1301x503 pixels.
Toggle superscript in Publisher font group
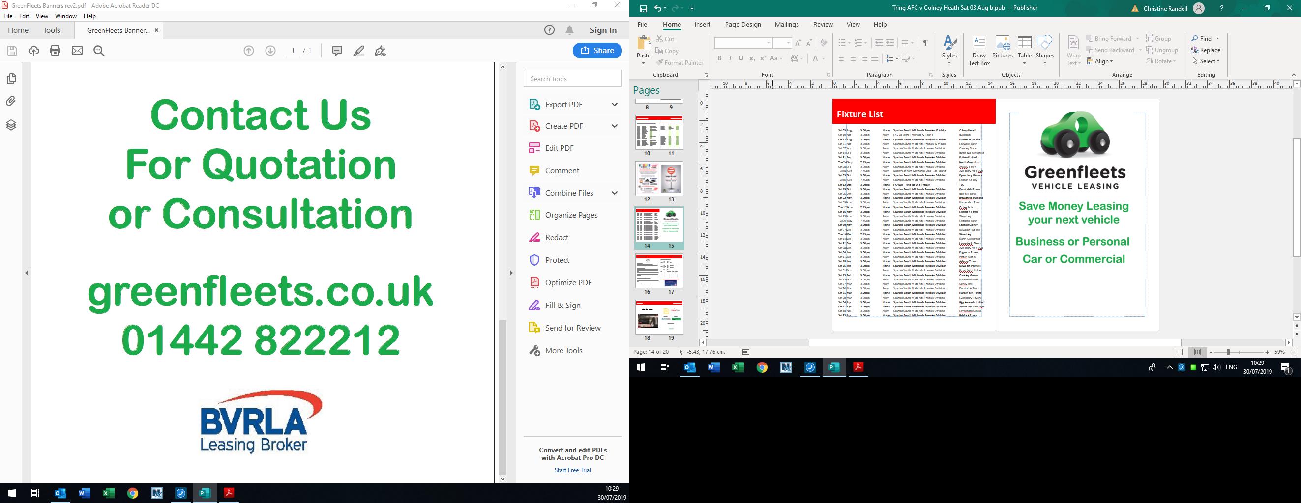point(763,58)
